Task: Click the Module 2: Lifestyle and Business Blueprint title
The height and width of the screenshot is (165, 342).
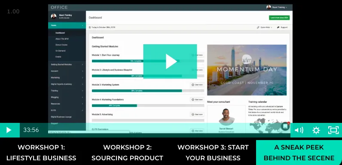Action: coord(112,70)
